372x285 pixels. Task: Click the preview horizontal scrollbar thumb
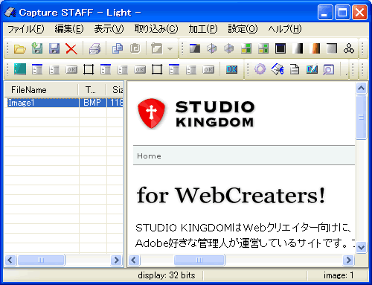click(199, 260)
